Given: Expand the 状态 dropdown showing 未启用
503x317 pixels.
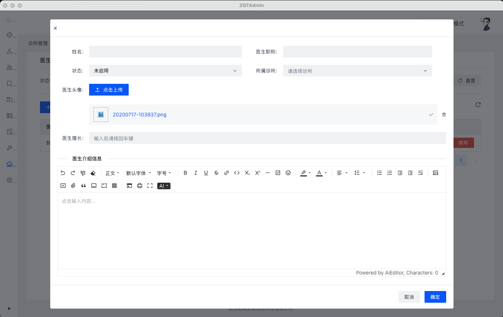Looking at the screenshot, I should tap(165, 71).
